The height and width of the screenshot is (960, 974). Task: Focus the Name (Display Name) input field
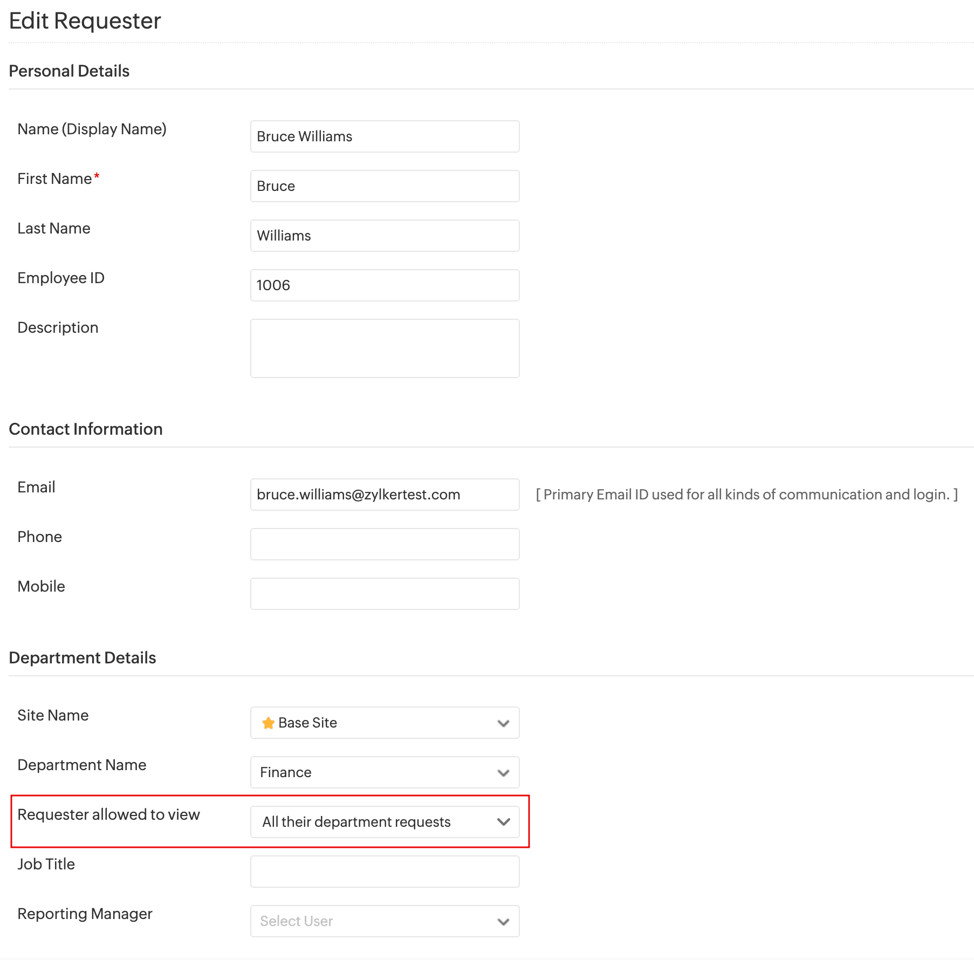pyautogui.click(x=384, y=136)
